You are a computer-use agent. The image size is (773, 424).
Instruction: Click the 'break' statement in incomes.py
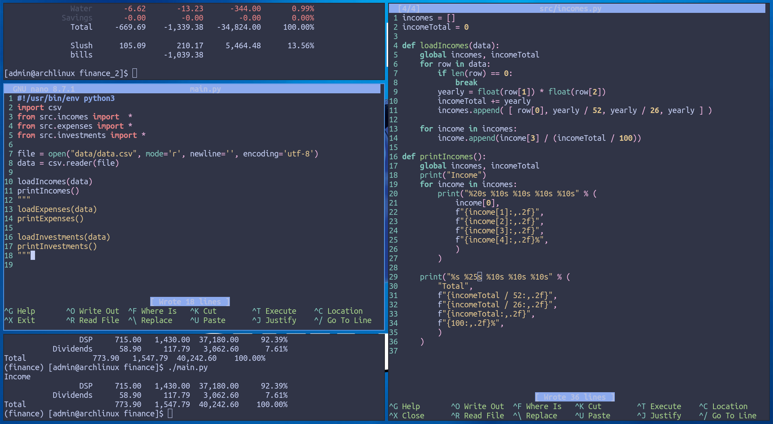click(466, 82)
